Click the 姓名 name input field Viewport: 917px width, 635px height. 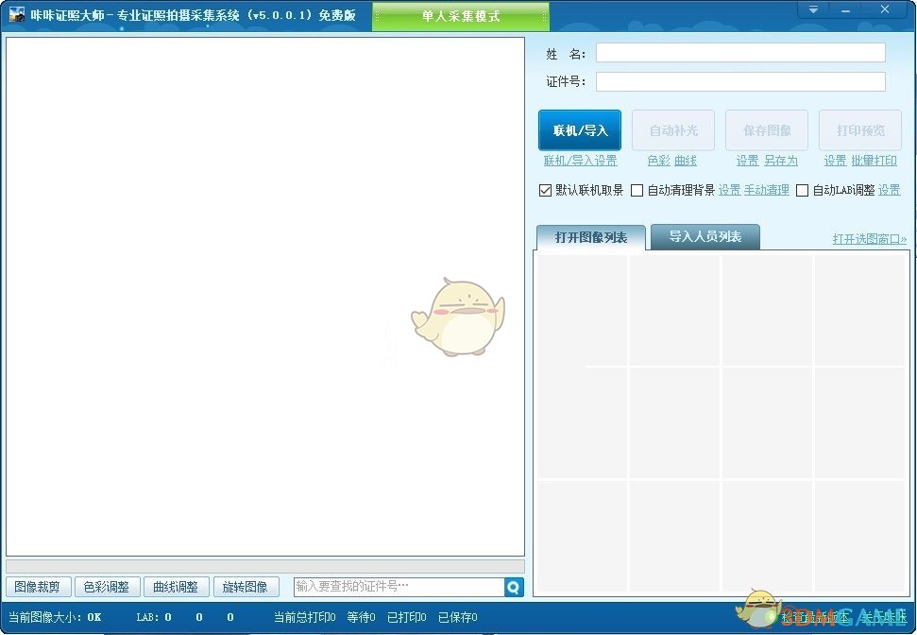740,53
